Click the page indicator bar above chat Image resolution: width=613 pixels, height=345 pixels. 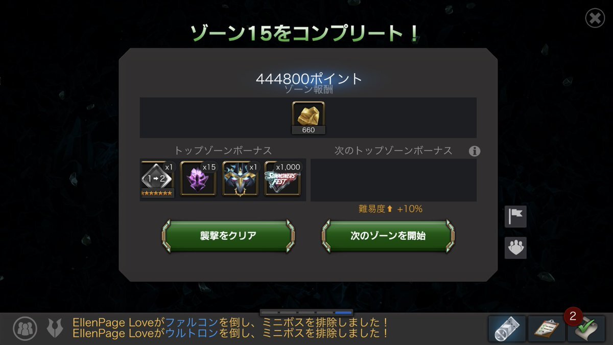point(306,312)
